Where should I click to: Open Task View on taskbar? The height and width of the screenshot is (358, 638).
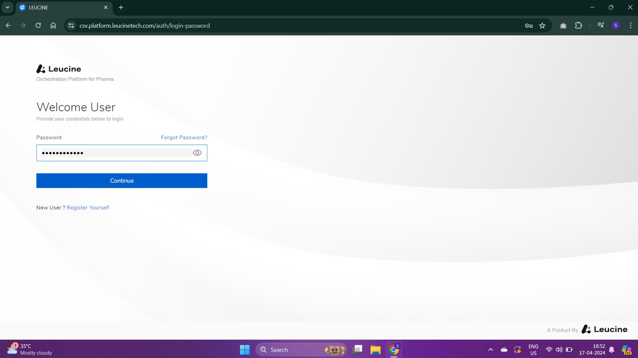point(357,350)
